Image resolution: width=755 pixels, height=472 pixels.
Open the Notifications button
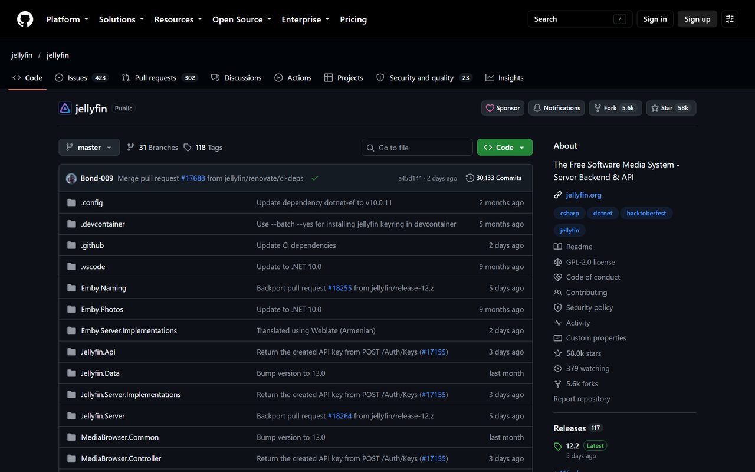point(557,108)
